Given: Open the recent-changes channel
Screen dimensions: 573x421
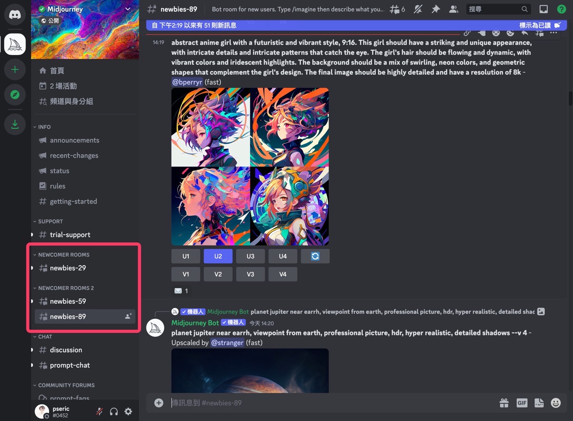Looking at the screenshot, I should (85, 155).
